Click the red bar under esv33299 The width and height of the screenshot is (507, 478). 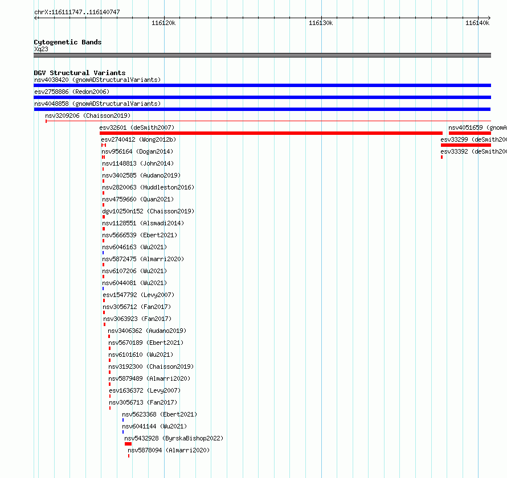(x=466, y=145)
